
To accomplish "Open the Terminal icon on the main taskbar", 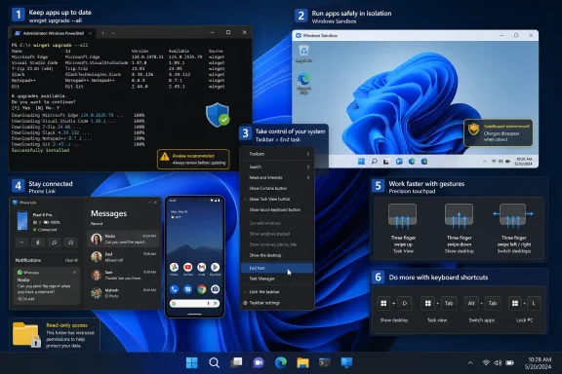I will [x=325, y=363].
